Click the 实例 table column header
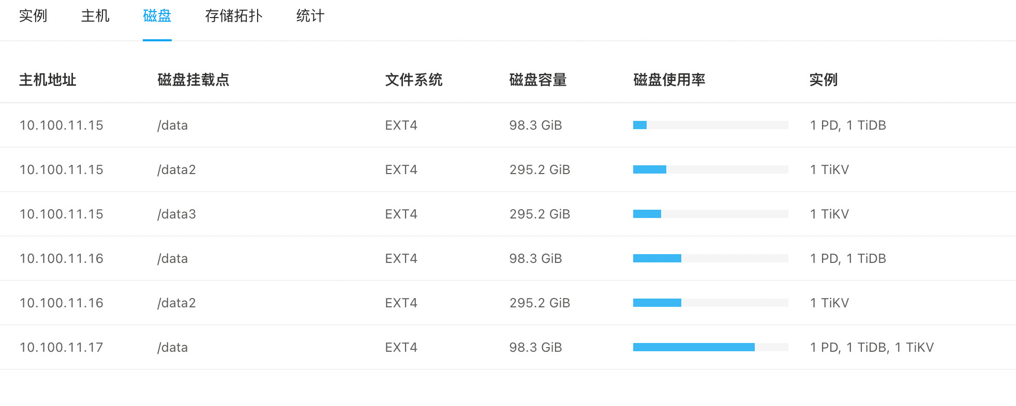 (x=823, y=80)
